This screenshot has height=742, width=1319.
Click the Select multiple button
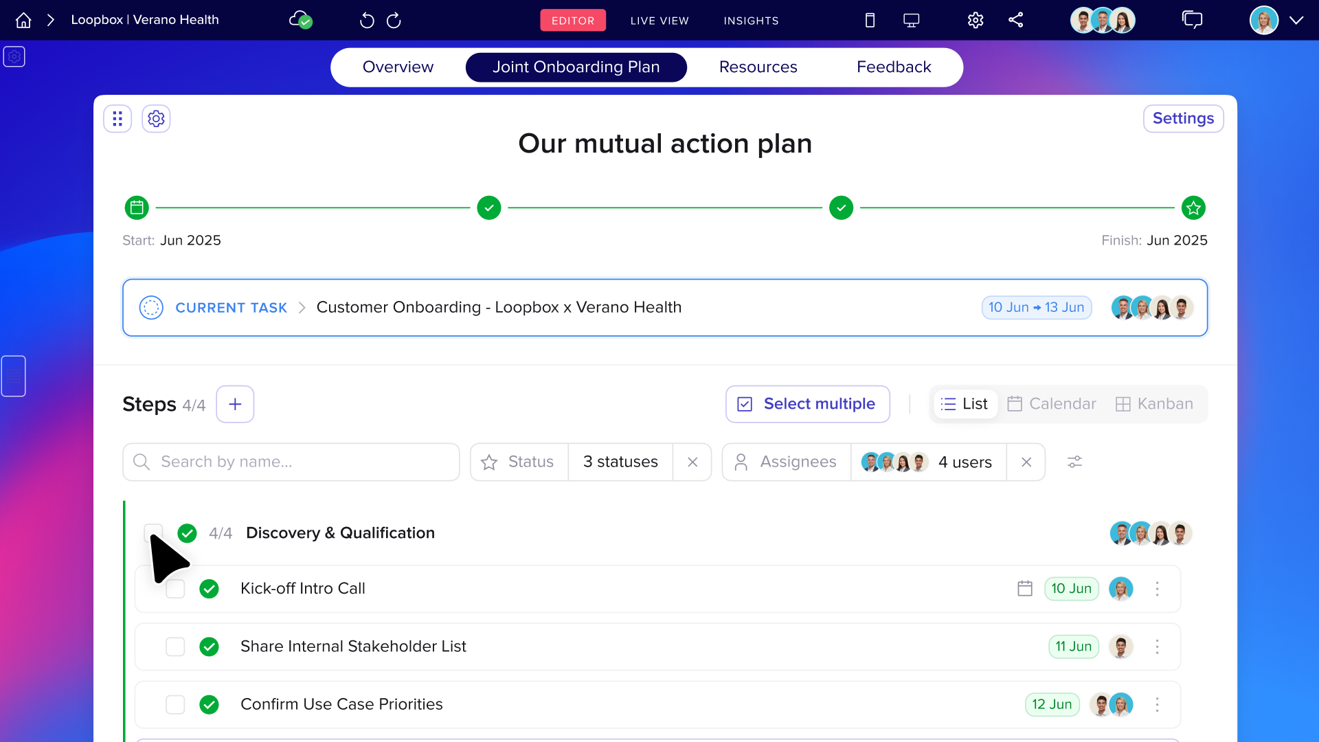pos(808,404)
